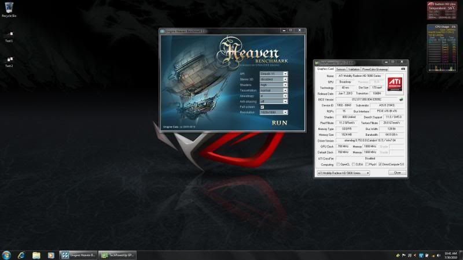The width and height of the screenshot is (463, 260).
Task: Toggle the DirectCompute 5.0 checkbox
Action: (380, 164)
